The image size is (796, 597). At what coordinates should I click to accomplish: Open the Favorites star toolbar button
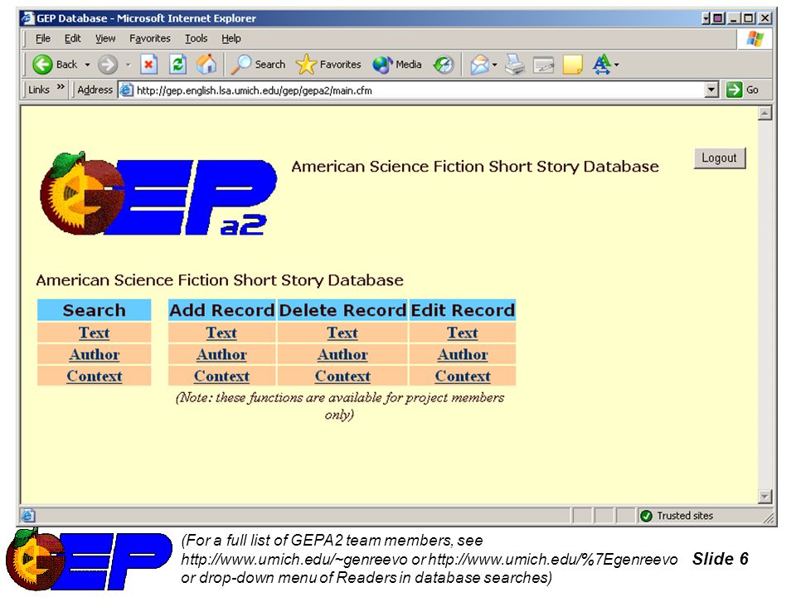click(x=328, y=65)
